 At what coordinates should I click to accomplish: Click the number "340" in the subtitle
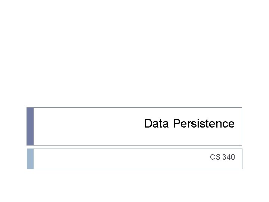(x=229, y=157)
